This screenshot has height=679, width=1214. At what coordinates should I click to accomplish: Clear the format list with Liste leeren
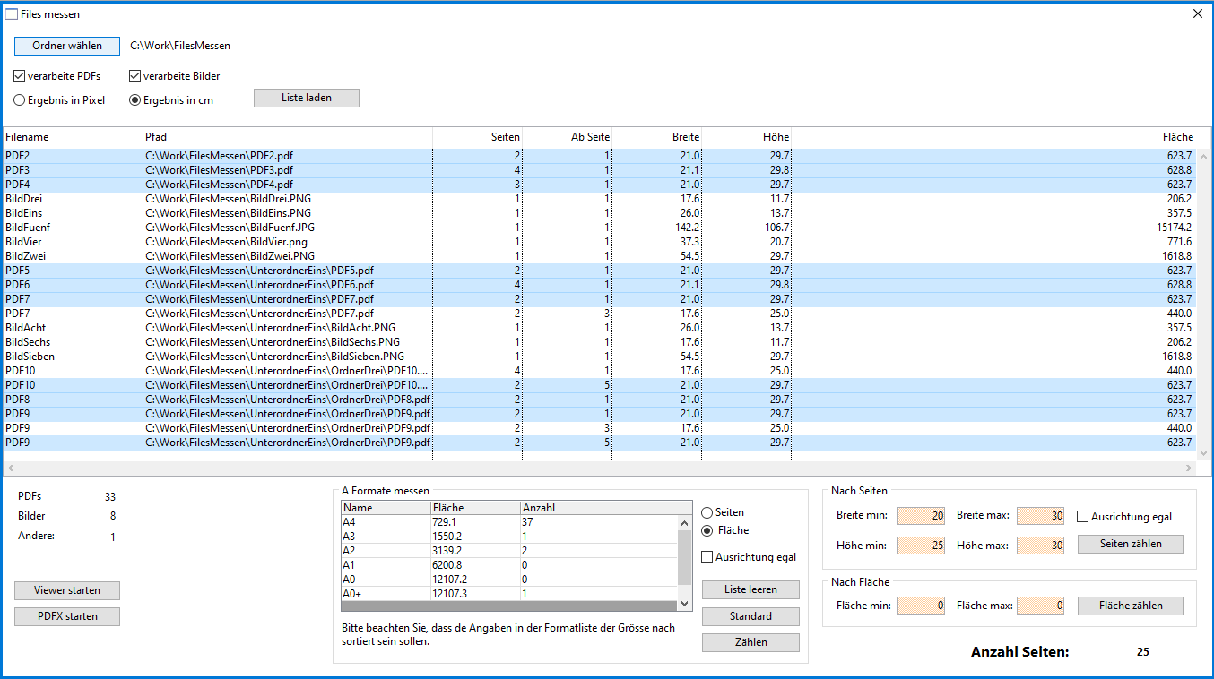[x=750, y=589]
